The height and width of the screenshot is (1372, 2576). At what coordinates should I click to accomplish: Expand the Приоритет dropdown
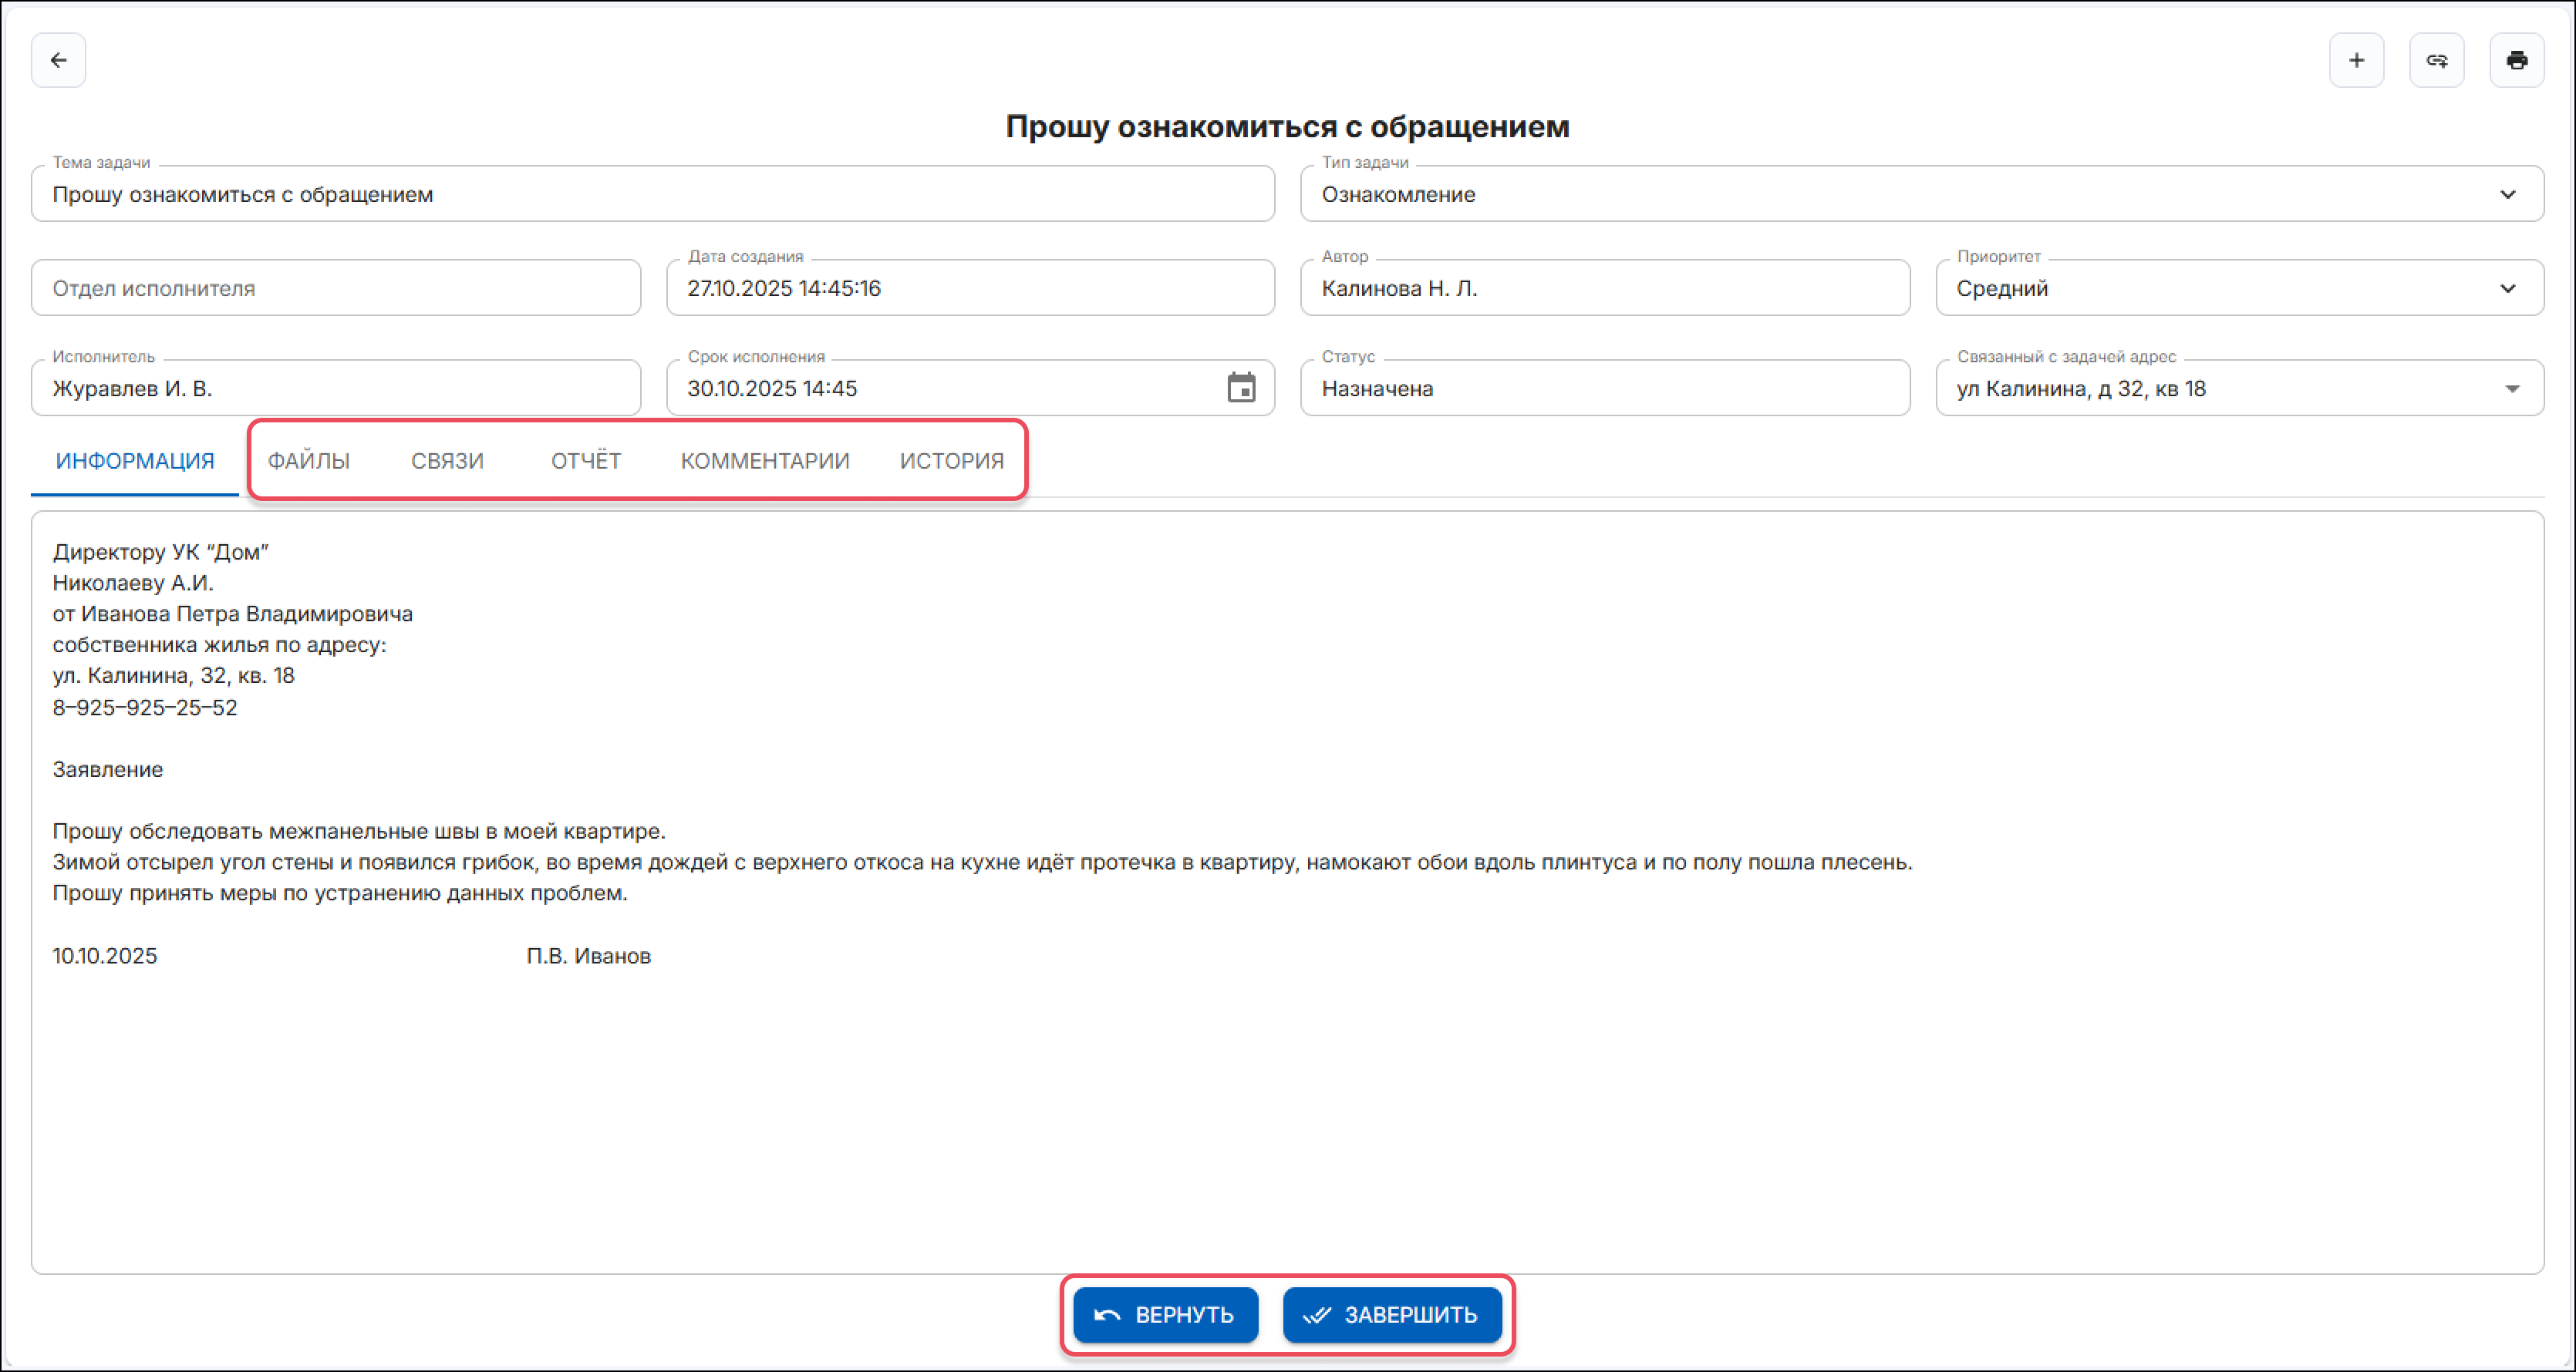tap(2507, 289)
